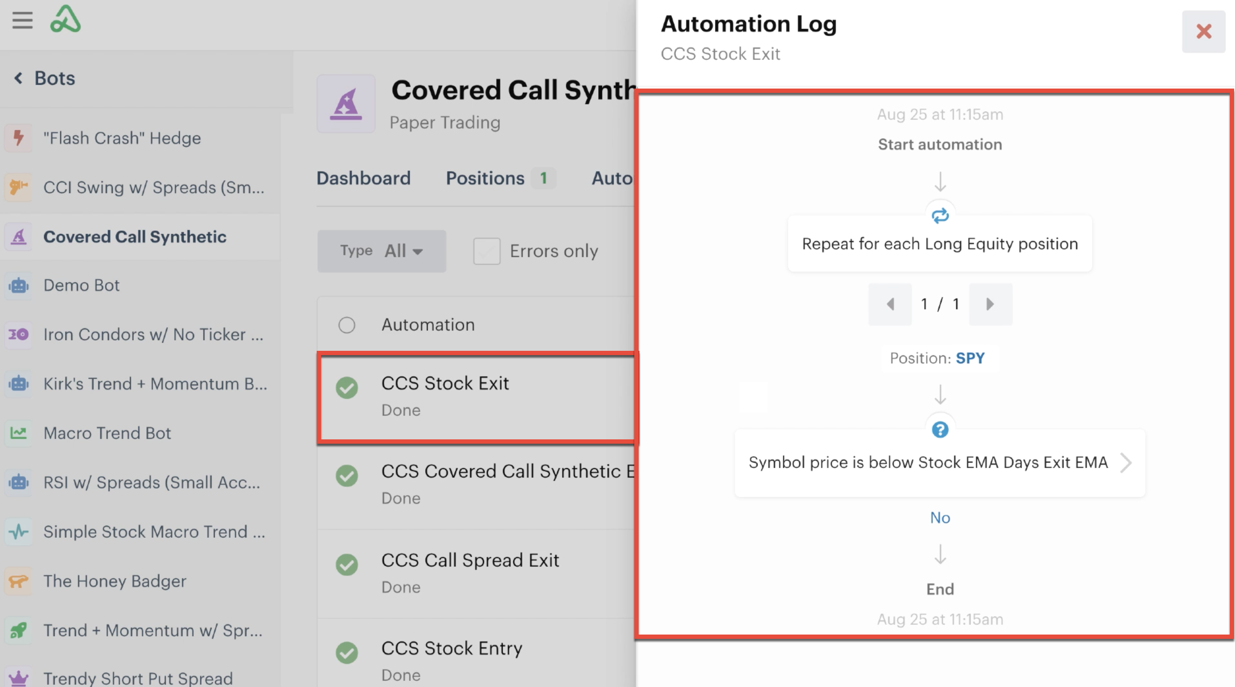Select Covered Call Synthetic in sidebar

point(140,236)
